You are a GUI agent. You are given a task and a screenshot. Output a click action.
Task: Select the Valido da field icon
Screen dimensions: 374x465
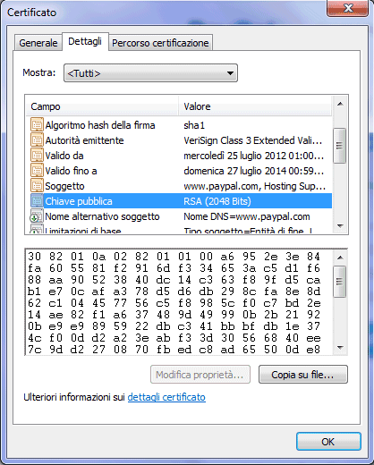click(x=37, y=156)
